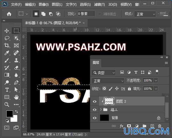Select the Zoom tool
172x138 pixels.
7,104
